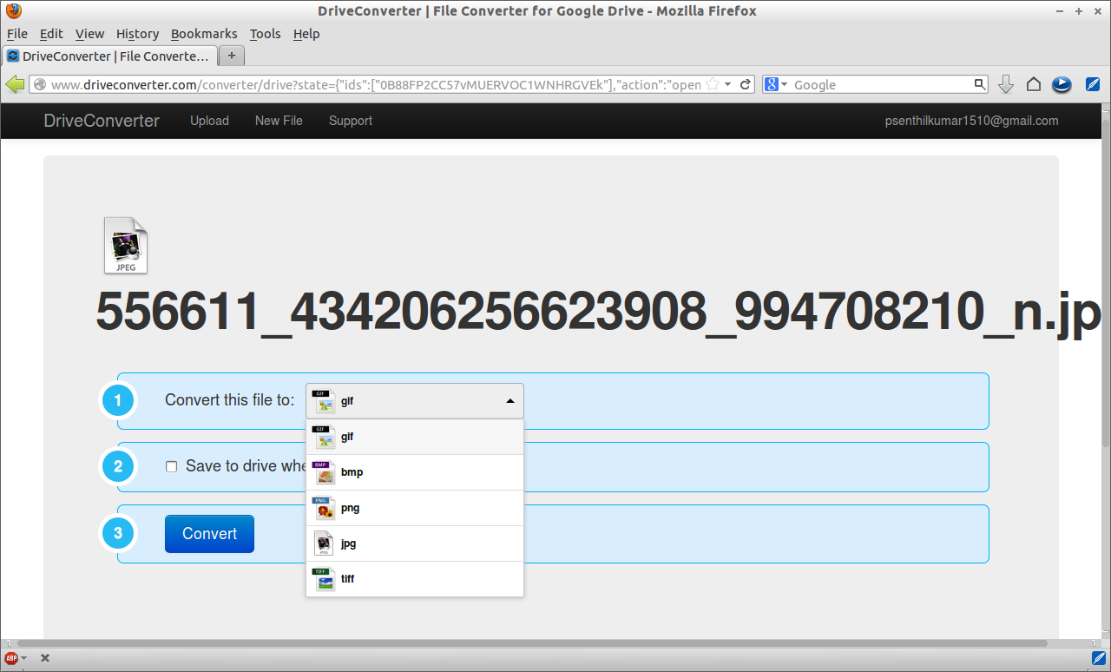The height and width of the screenshot is (672, 1111).
Task: Click the blue round play toolbar icon
Action: click(1061, 84)
